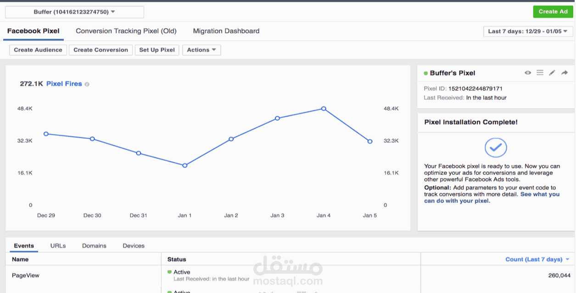The width and height of the screenshot is (576, 293).
Task: Switch to the Conversion Tracking Pixel (Old) tab
Action: 126,31
